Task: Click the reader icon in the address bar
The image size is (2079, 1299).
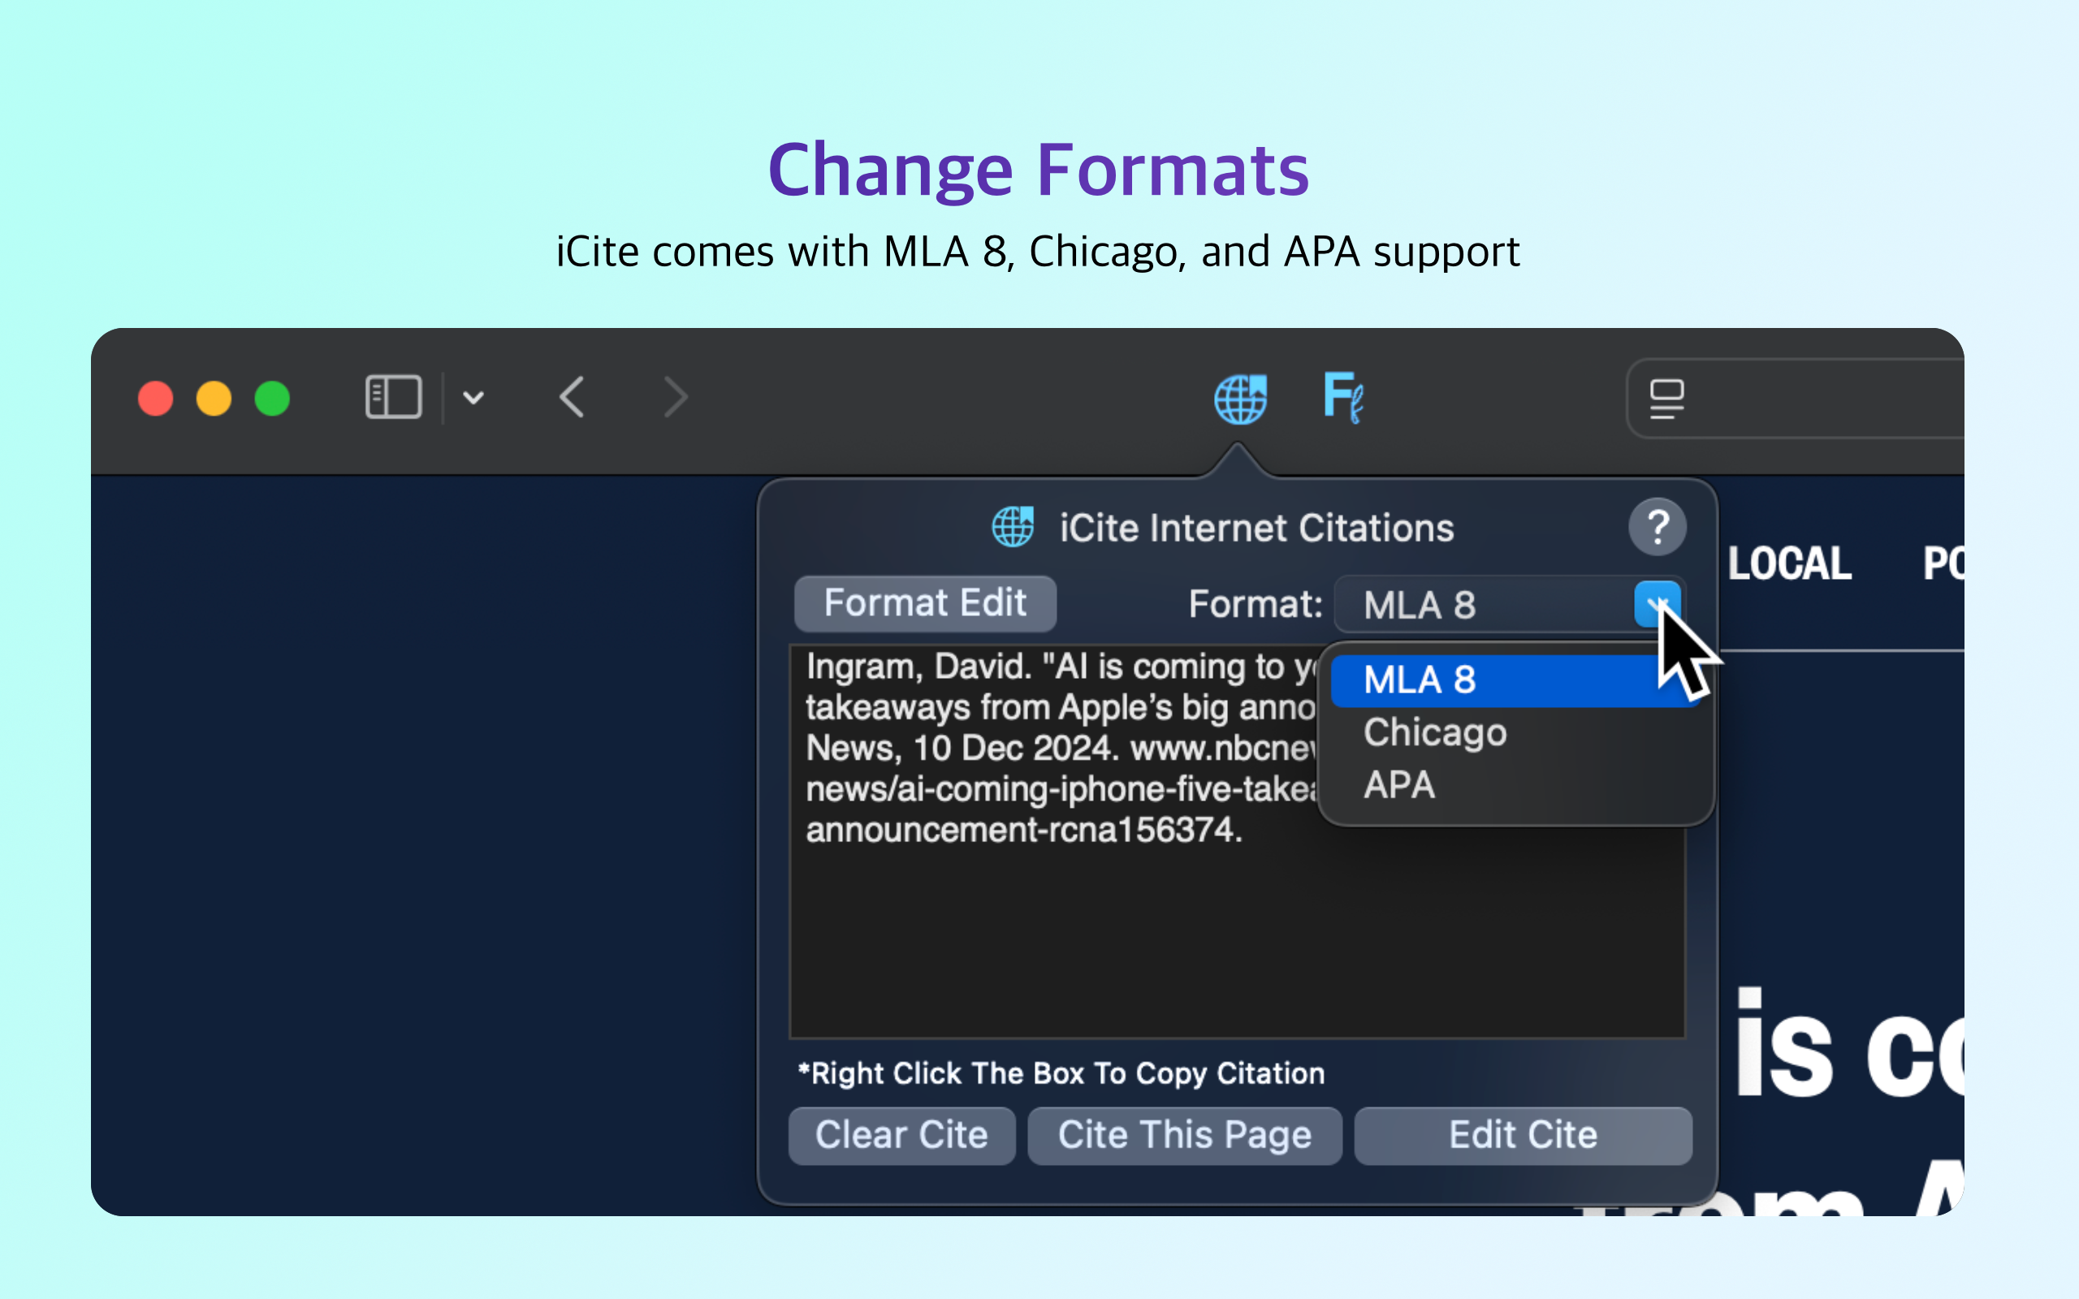Action: [x=1666, y=399]
